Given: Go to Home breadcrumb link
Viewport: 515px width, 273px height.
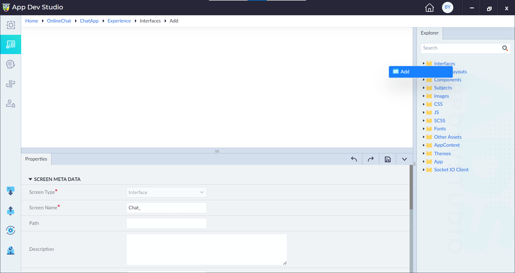Looking at the screenshot, I should coord(32,21).
